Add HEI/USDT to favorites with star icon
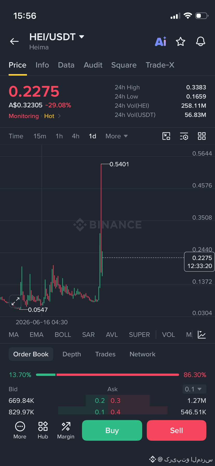This screenshot has height=466, width=215. pyautogui.click(x=180, y=41)
